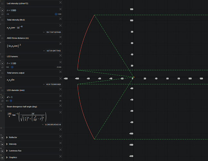Viewport: 208px width, 161px height.
Task: Click the 'ANSI throw distance (m)' note text
Action: pyautogui.click(x=18, y=38)
